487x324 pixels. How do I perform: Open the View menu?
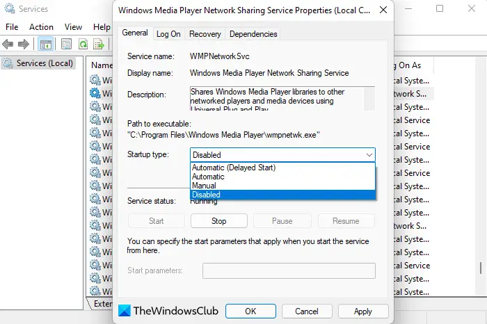tap(73, 27)
